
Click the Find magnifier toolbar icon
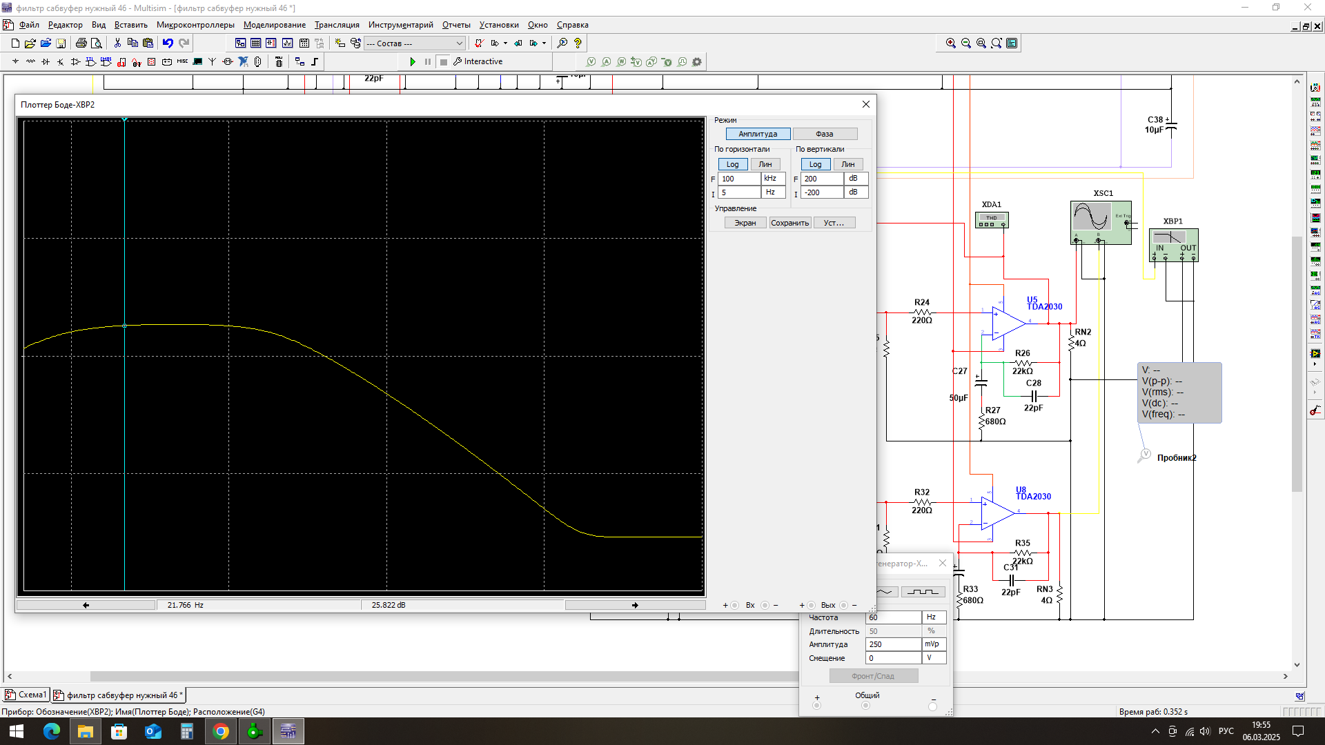coord(562,43)
